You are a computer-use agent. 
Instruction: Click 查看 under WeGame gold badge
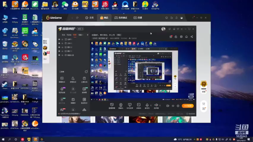[204, 92]
